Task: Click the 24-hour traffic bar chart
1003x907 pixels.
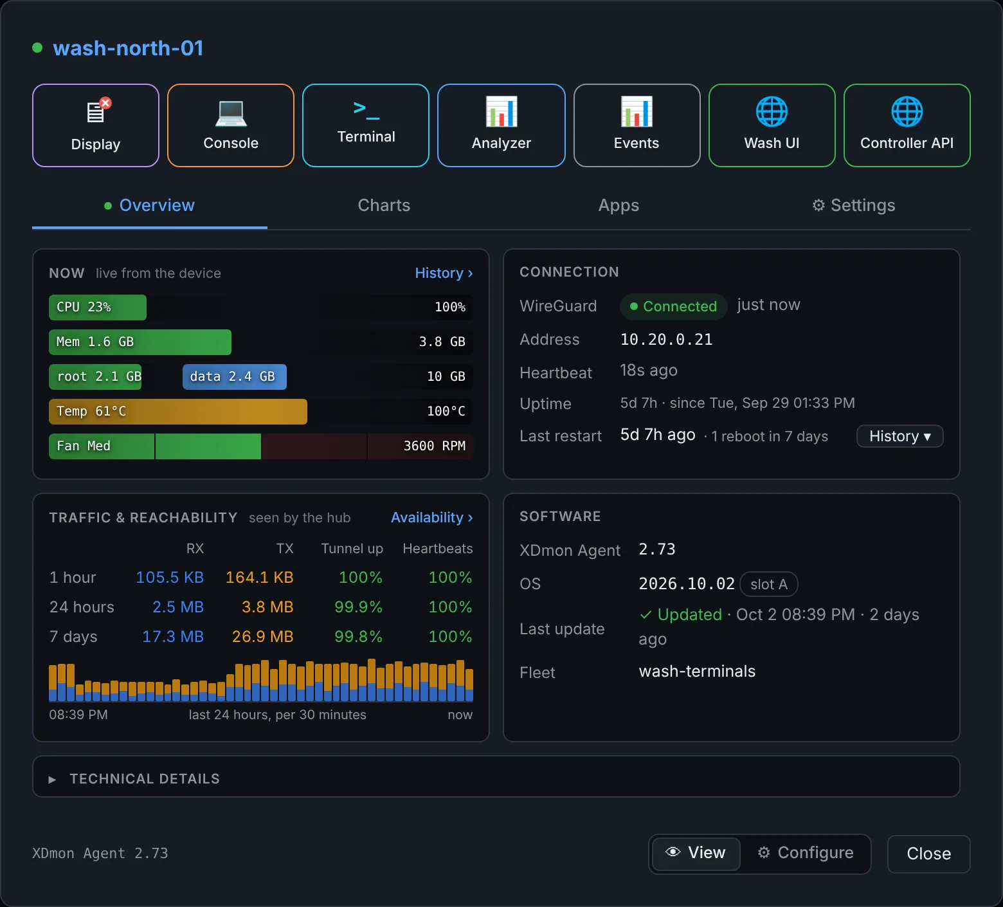Action: (261, 681)
